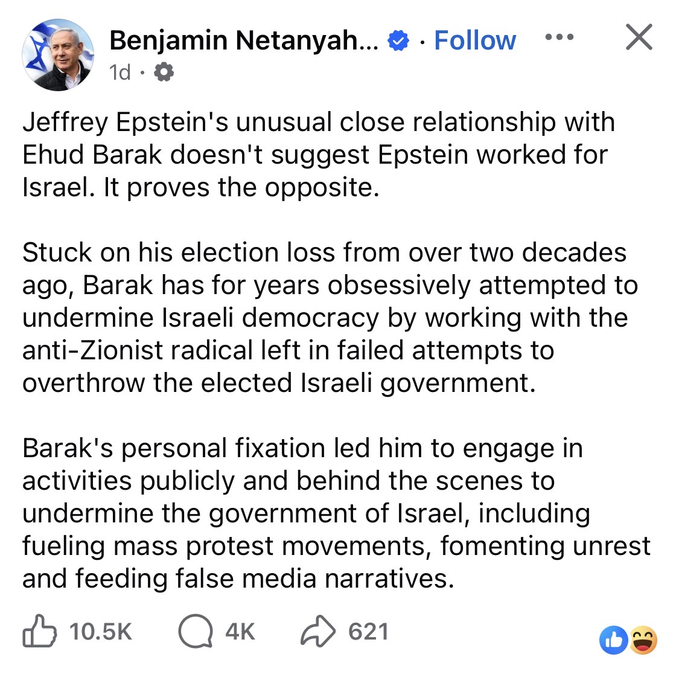Click the "1d" post timestamp

click(120, 72)
